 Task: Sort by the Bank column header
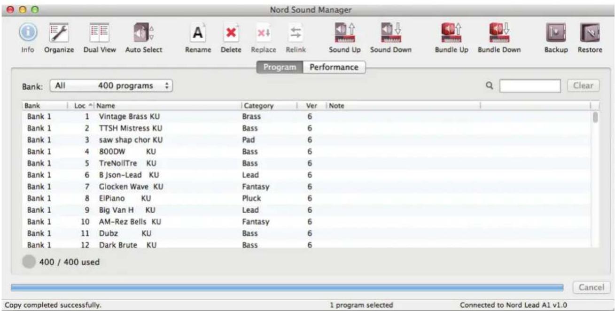(x=45, y=106)
